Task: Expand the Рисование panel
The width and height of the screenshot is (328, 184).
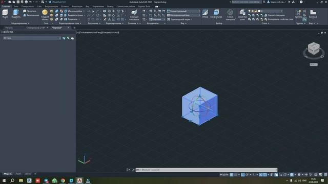Action: (94, 24)
